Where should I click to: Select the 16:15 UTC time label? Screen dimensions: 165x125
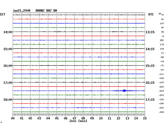[150, 83]
